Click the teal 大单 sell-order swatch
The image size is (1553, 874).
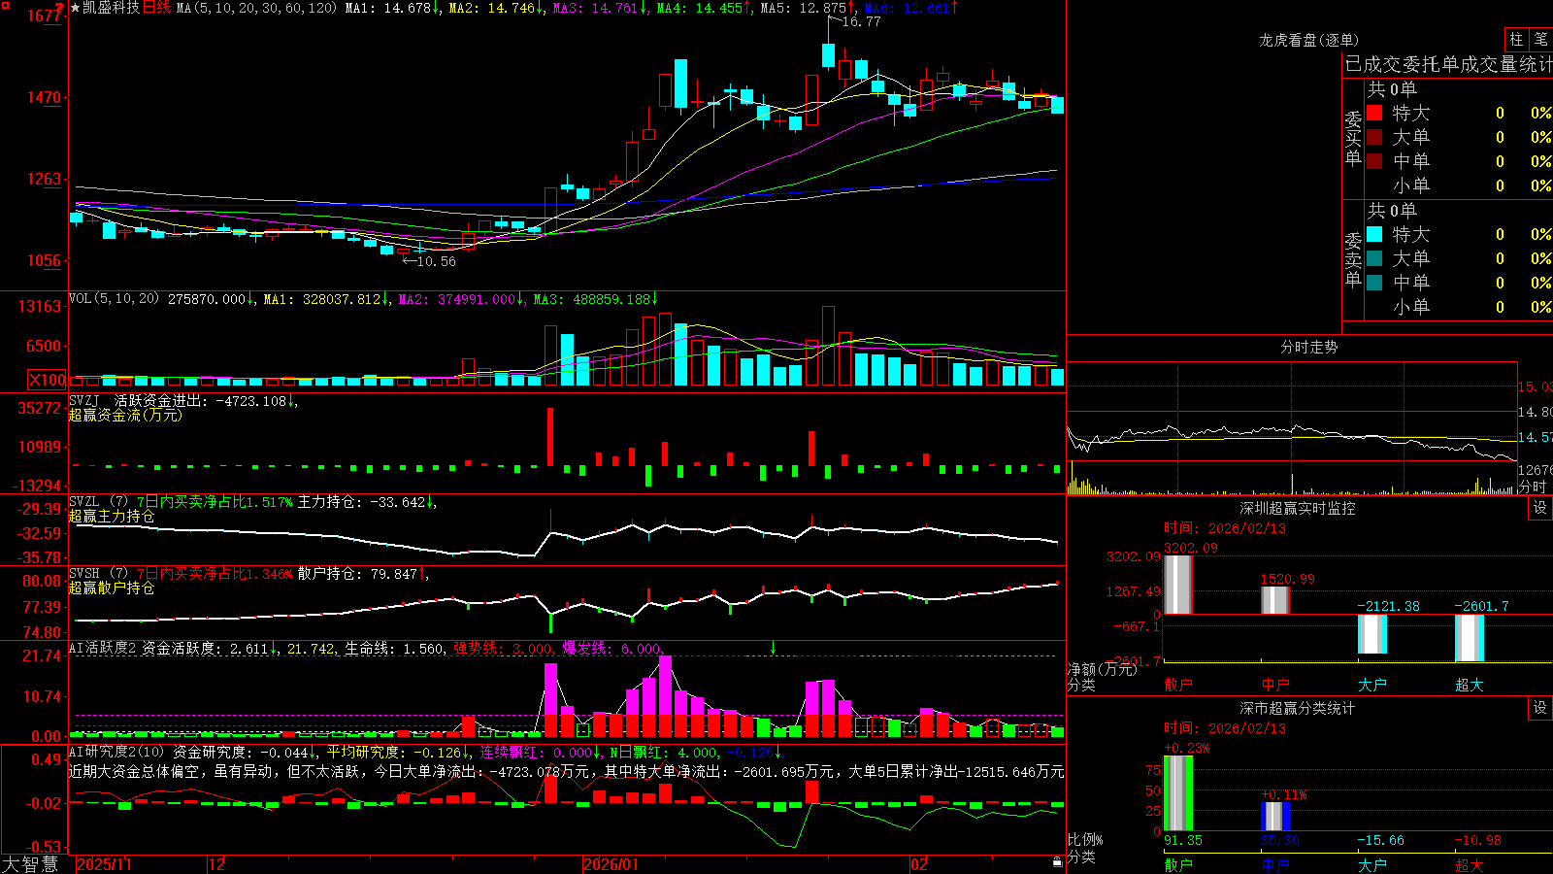1374,258
